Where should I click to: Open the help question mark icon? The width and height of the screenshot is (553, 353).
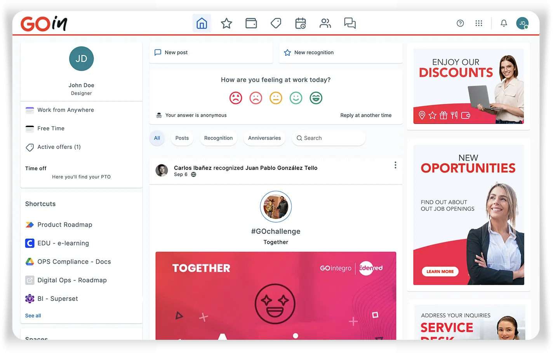pos(460,23)
